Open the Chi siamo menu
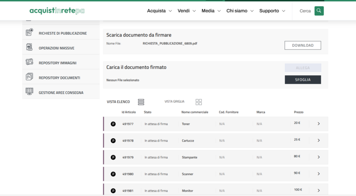This screenshot has height=196, width=356. (x=237, y=11)
